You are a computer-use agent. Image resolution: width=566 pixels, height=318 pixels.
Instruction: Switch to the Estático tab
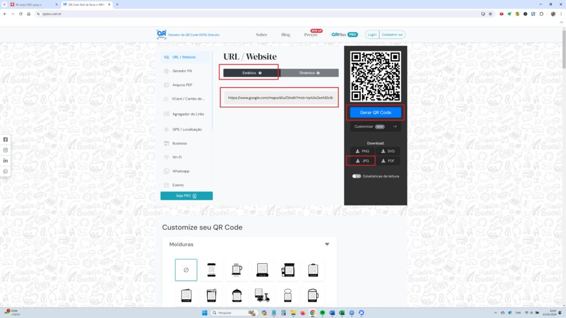(x=251, y=73)
